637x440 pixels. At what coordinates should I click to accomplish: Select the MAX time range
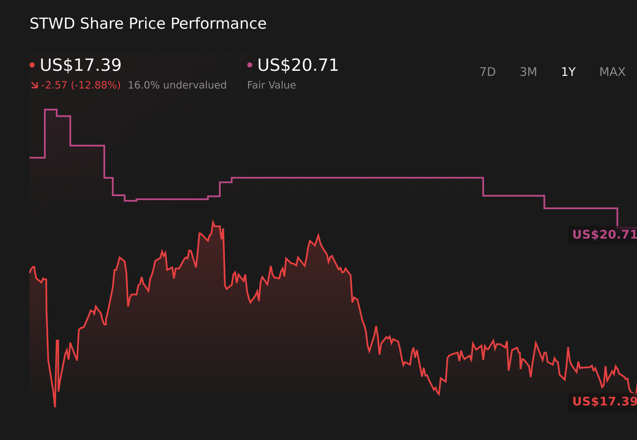click(x=612, y=72)
